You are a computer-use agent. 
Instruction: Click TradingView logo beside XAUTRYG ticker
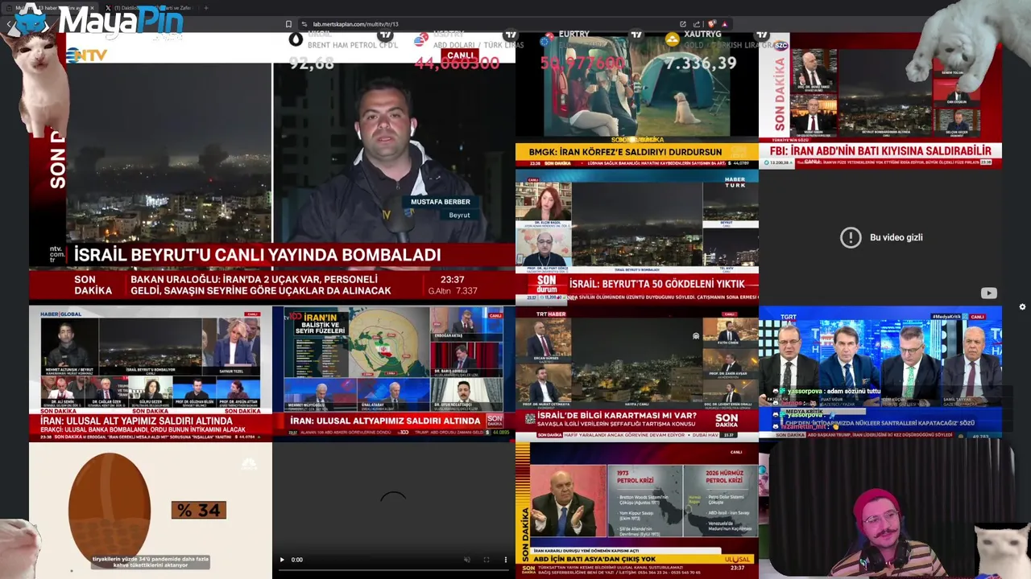pyautogui.click(x=762, y=35)
